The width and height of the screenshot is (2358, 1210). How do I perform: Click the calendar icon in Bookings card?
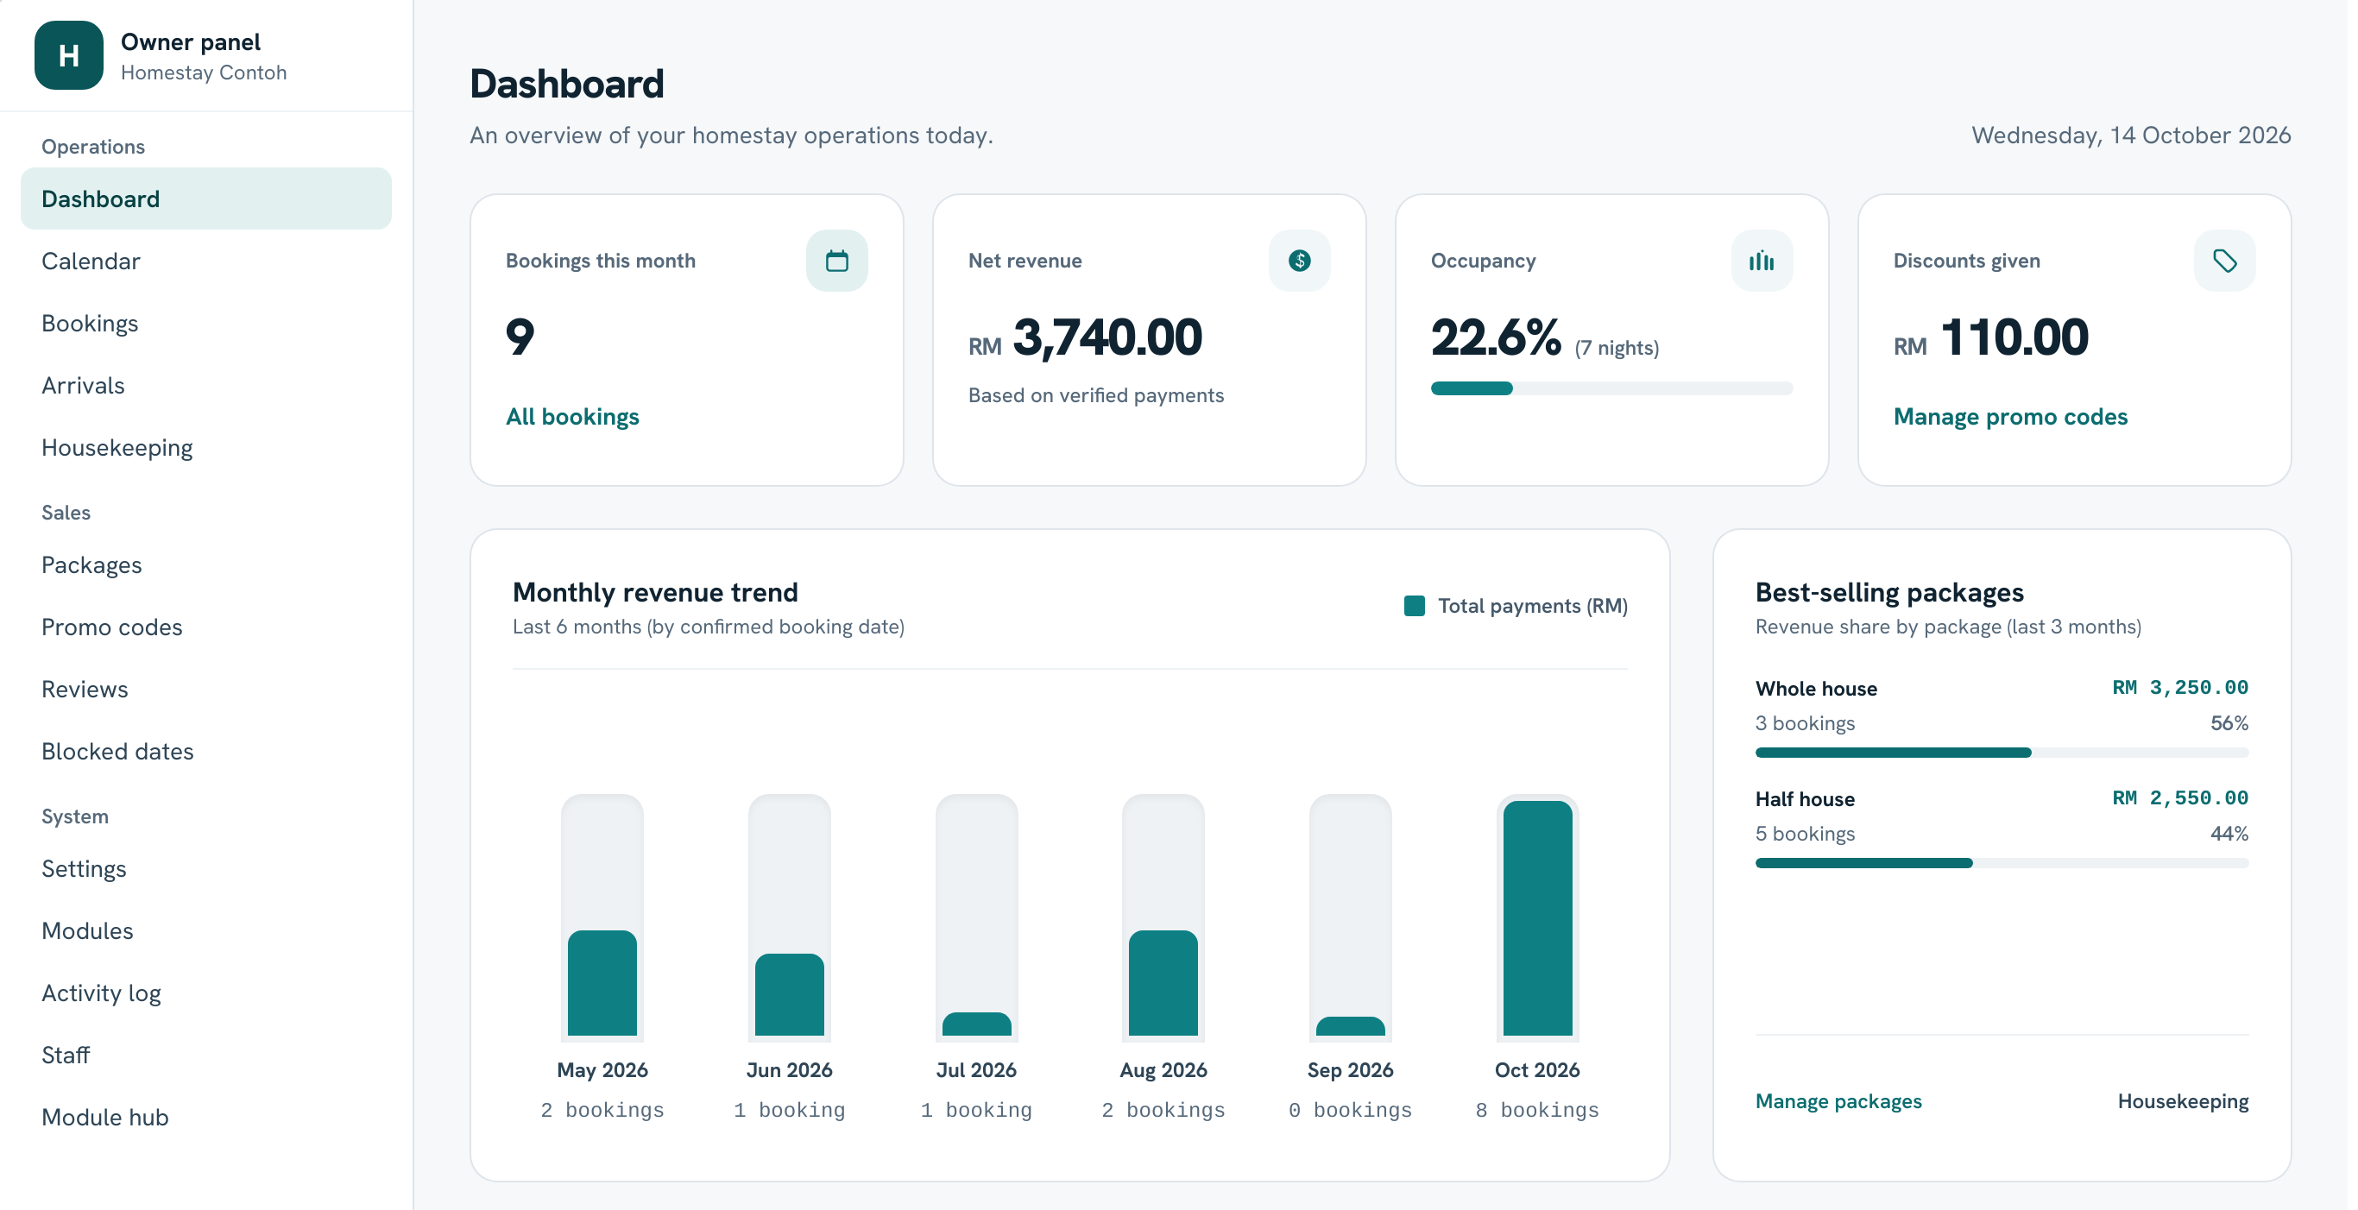point(836,261)
